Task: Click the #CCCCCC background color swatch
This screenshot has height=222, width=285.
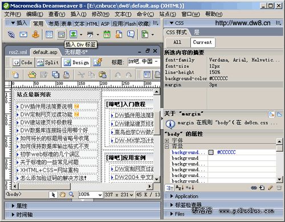Action: 211,152
